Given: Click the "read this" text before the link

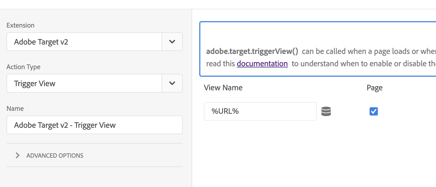Looking at the screenshot, I should (220, 64).
